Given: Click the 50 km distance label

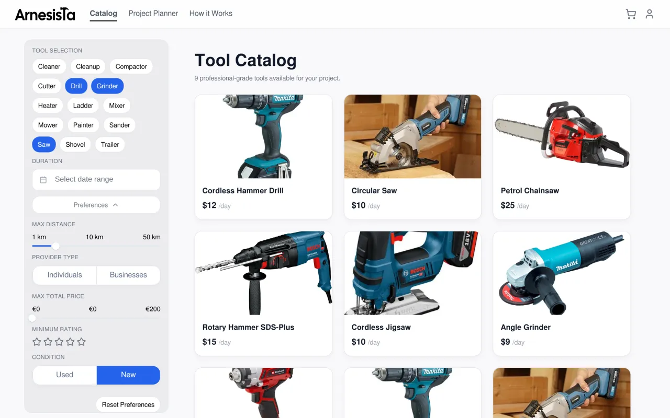Looking at the screenshot, I should click(151, 237).
